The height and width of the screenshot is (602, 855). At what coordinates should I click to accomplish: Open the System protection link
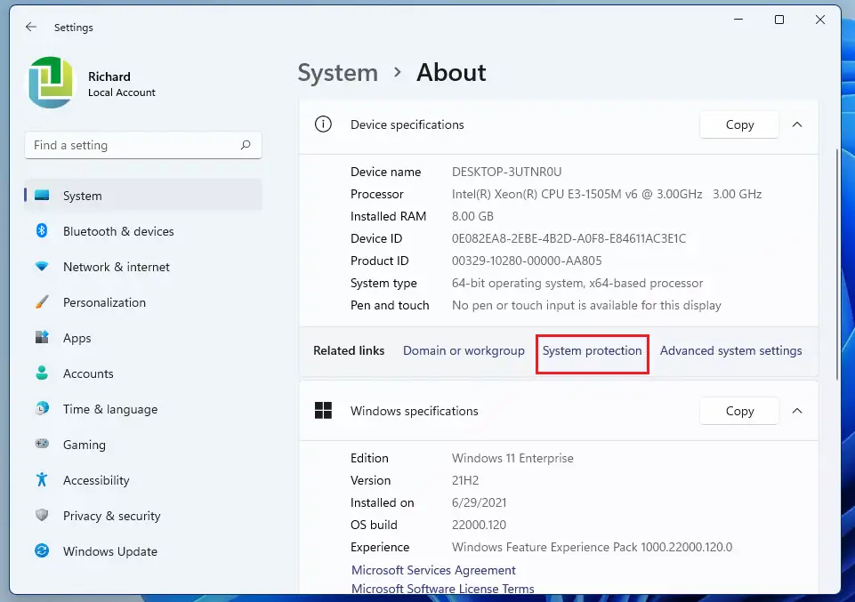point(592,350)
